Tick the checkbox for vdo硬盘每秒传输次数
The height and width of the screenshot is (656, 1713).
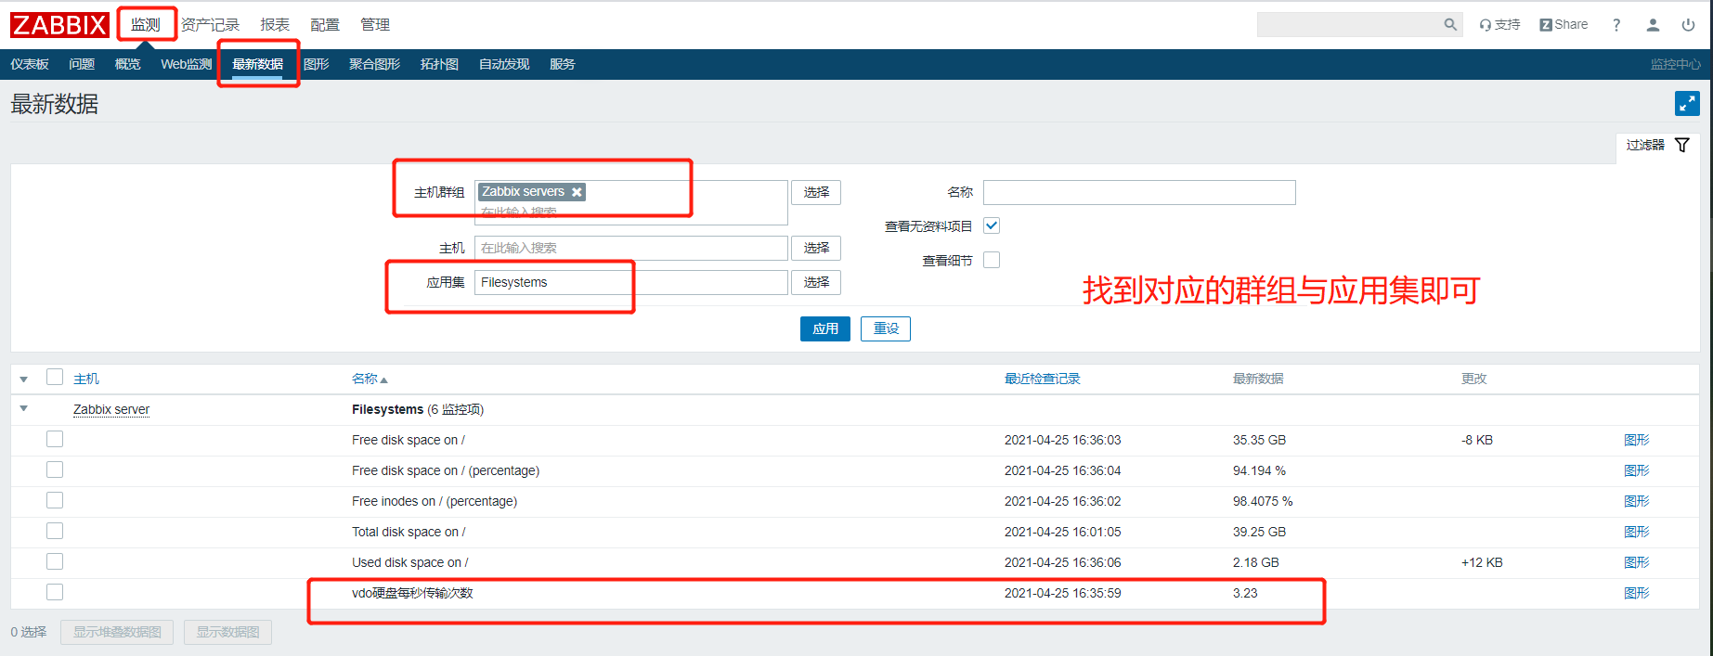pos(55,592)
